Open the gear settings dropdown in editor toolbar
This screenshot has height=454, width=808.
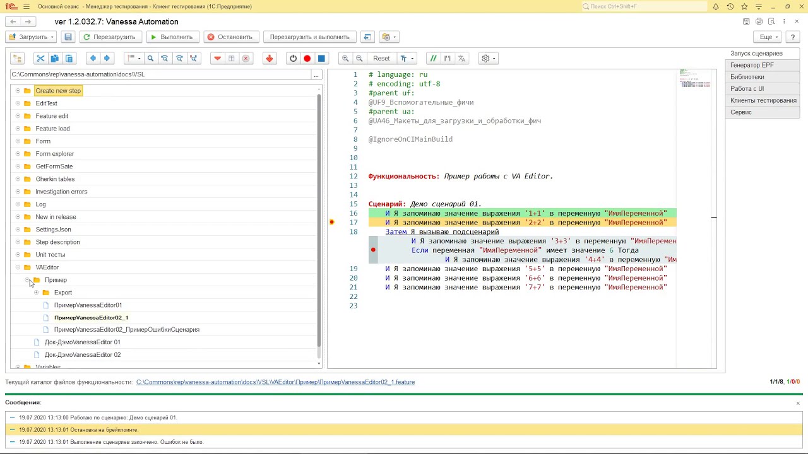489,59
